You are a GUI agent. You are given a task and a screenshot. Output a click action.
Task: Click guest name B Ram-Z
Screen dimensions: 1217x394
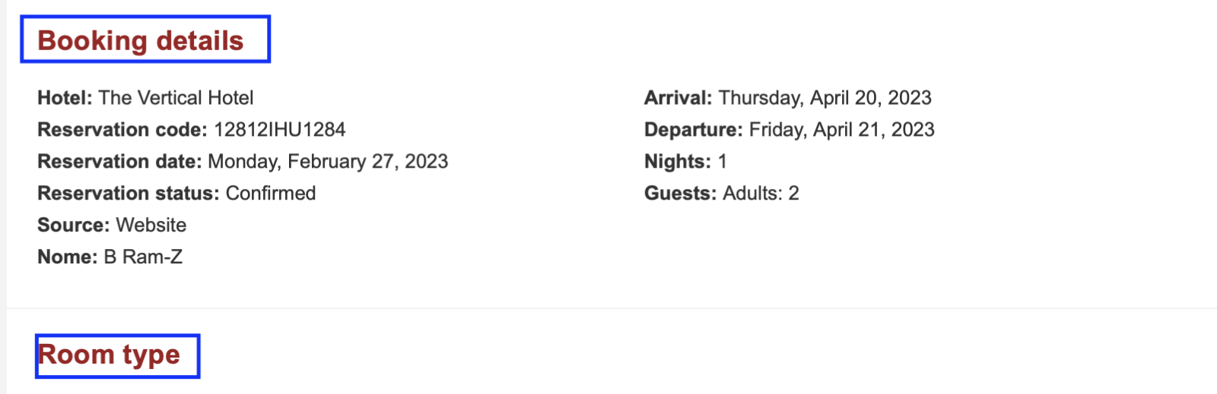(143, 257)
